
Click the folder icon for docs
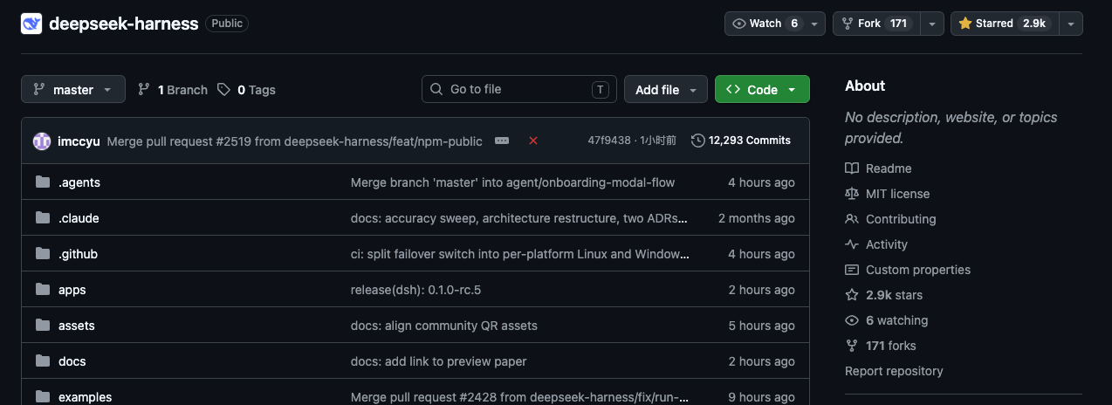coord(43,361)
